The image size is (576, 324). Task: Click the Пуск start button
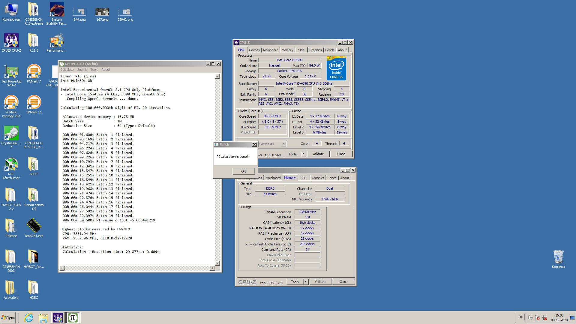coord(8,318)
